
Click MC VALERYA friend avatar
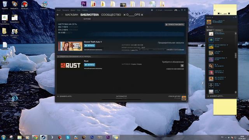tap(211, 79)
